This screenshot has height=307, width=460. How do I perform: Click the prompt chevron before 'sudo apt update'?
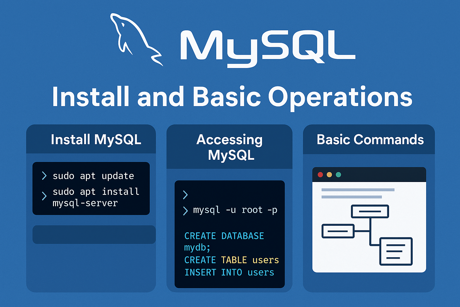tap(44, 176)
